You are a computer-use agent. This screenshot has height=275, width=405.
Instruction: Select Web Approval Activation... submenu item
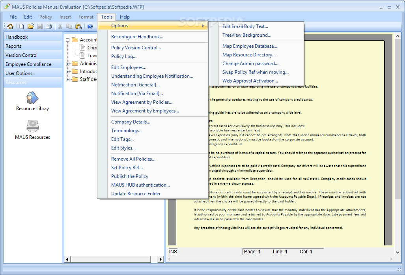256,81
